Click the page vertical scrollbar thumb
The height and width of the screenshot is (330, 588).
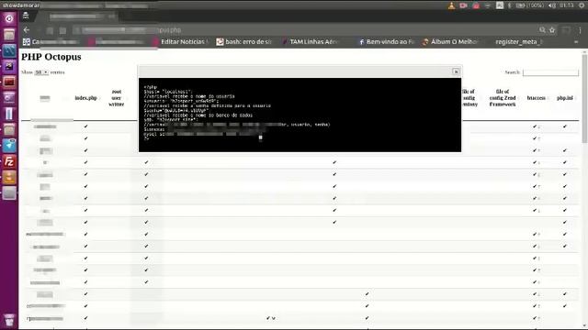click(x=584, y=99)
